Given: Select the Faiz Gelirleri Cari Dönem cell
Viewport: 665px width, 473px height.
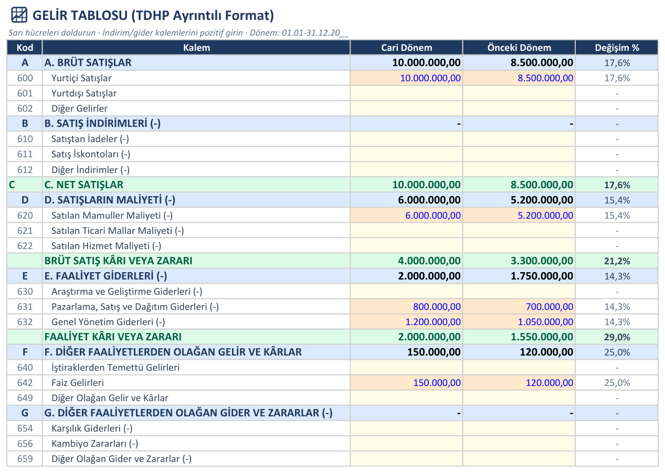Looking at the screenshot, I should point(406,383).
